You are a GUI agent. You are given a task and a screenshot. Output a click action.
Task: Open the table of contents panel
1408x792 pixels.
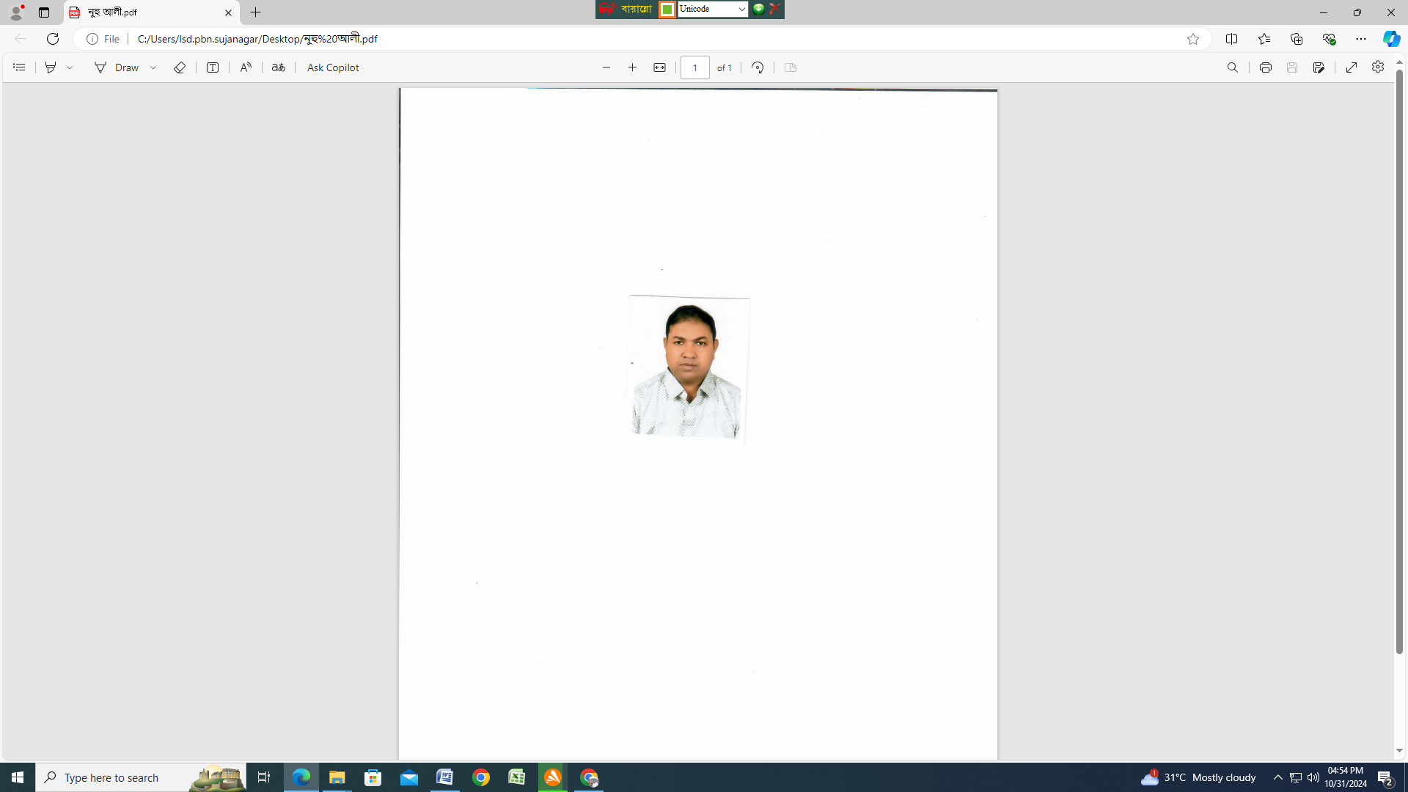coord(19,67)
